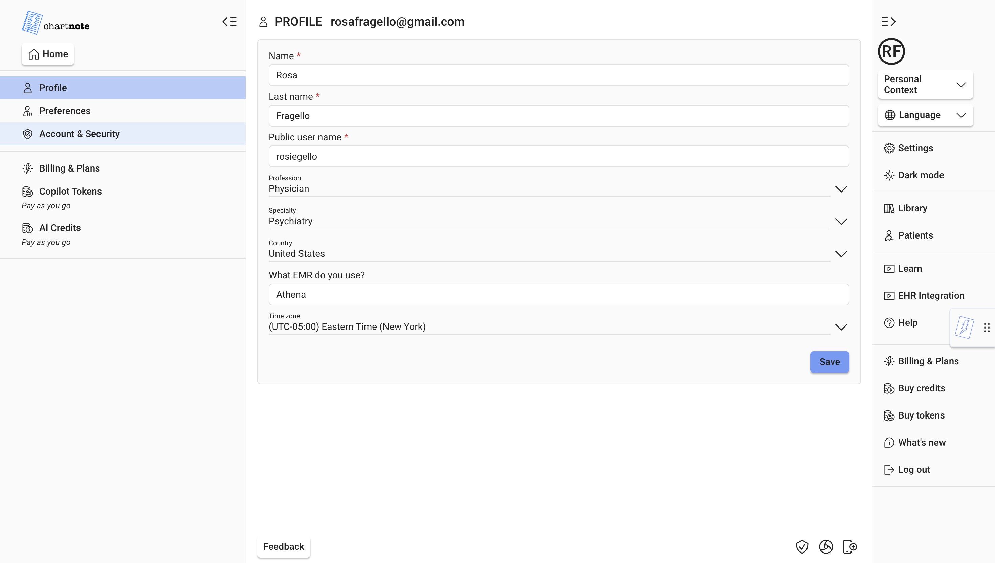This screenshot has width=995, height=563.
Task: Collapse the left sidebar panel
Action: [x=229, y=22]
